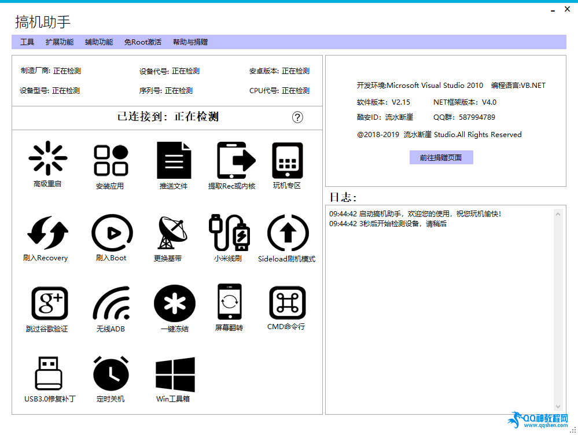The width and height of the screenshot is (578, 435).
Task: Click the 前往捐赠页面 button
Action: (x=441, y=157)
